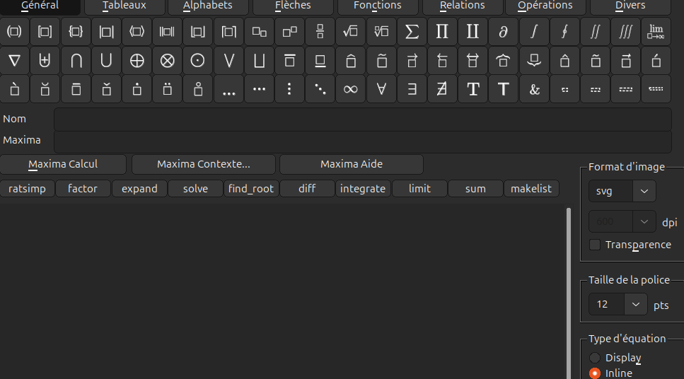The height and width of the screenshot is (379, 684).
Task: Insert the summation sigma symbol
Action: tap(411, 32)
